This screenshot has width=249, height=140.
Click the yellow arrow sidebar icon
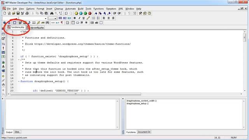[x=3, y=76]
